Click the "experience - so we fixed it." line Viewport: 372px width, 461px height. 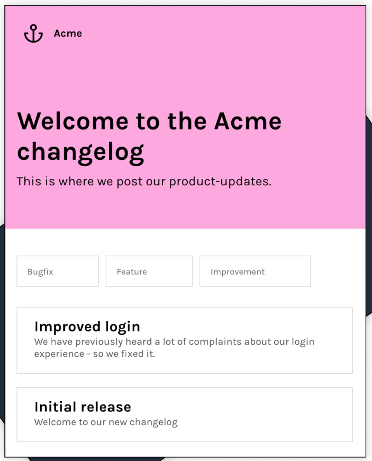[x=95, y=354]
